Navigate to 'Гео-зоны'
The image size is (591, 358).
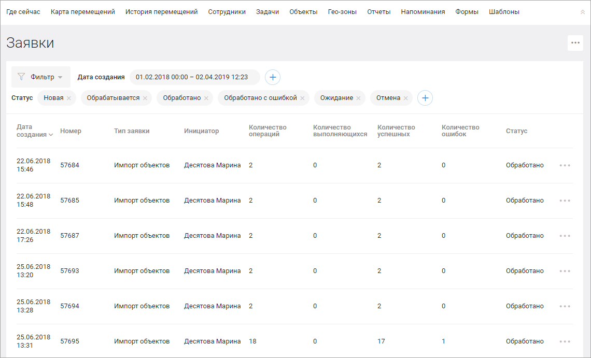(342, 12)
